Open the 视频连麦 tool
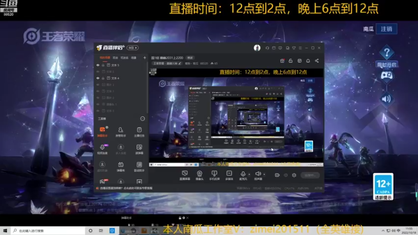Viewport: 418px width, 235px height. pyautogui.click(x=102, y=149)
